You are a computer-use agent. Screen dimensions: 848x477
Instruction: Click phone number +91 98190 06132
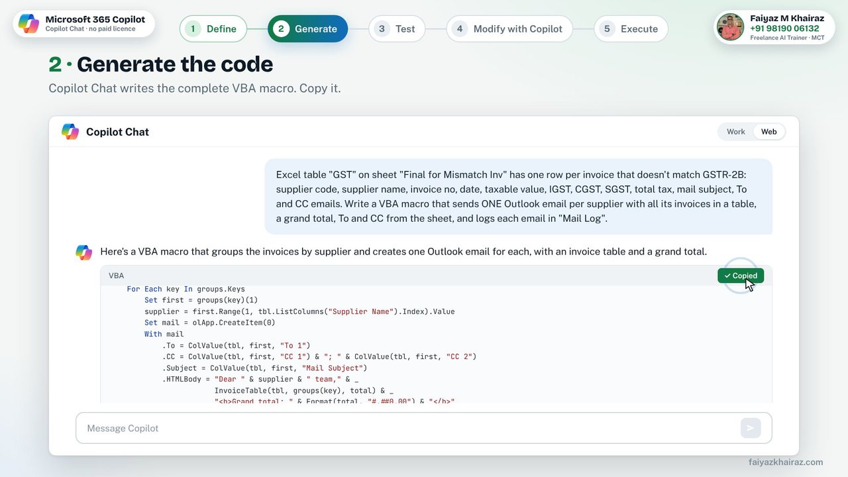click(x=784, y=28)
